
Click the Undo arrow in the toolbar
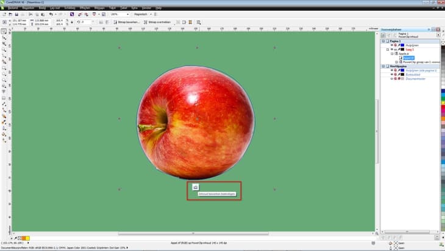[x=51, y=14]
